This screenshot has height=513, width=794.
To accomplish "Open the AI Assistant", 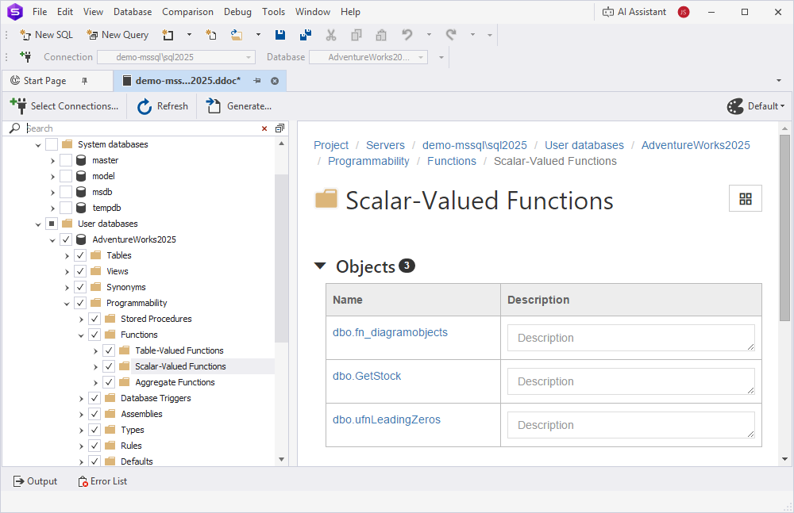I will pos(634,12).
